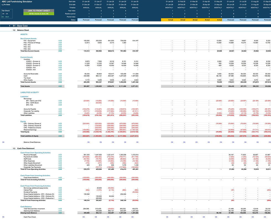Select Total Liabilities & Equity row label
The image size is (271, 220).
(29, 136)
